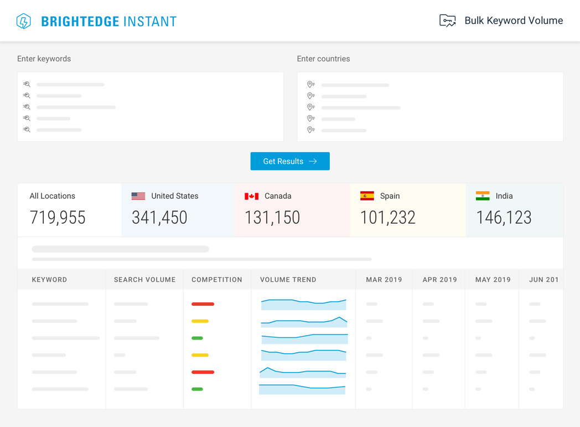Viewport: 580px width, 427px height.
Task: Click the first keyword search icon
Action: pyautogui.click(x=27, y=84)
